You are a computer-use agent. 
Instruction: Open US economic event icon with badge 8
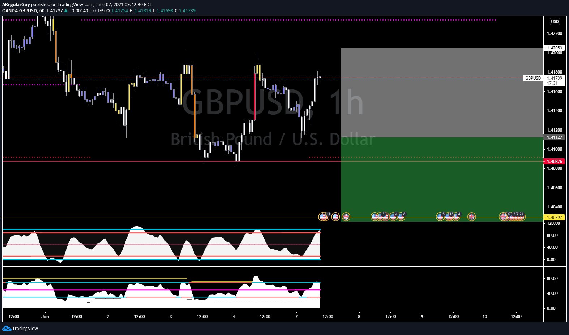coord(401,217)
